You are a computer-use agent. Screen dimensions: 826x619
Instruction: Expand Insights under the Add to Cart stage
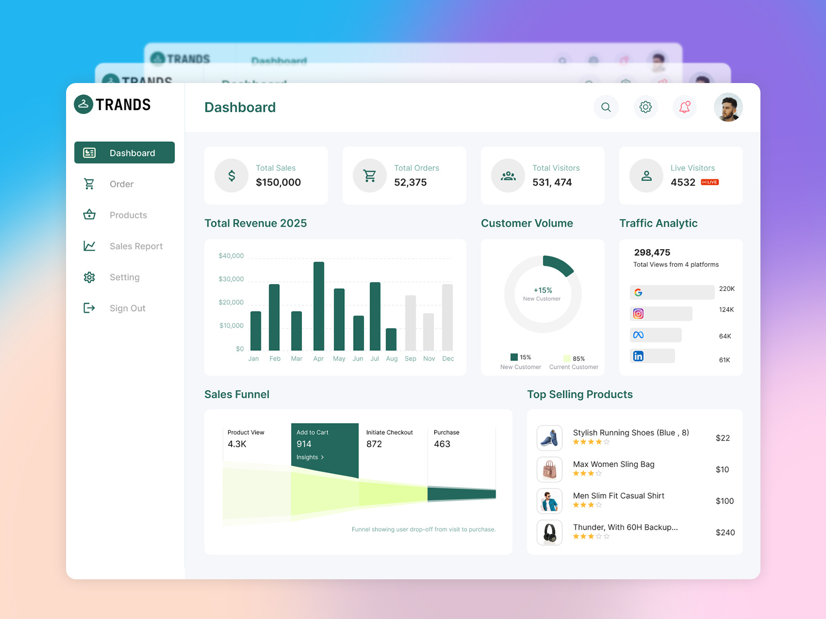pyautogui.click(x=310, y=457)
